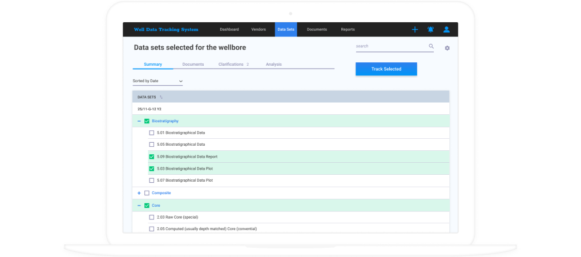Check 5.05 Biostratigraphical Data checkbox
581x257 pixels.
point(152,144)
